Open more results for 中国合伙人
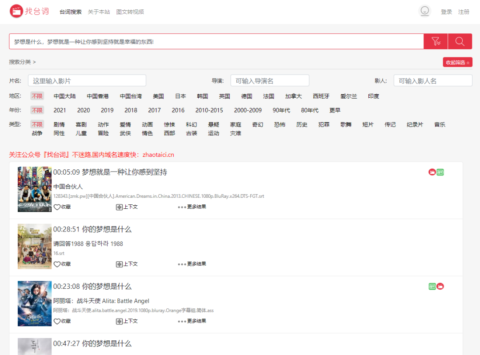Screen dimensions: 480x355 point(192,207)
